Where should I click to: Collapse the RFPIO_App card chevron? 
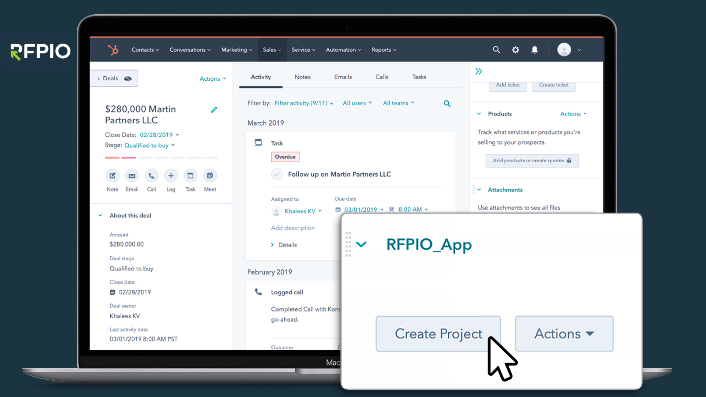[361, 244]
